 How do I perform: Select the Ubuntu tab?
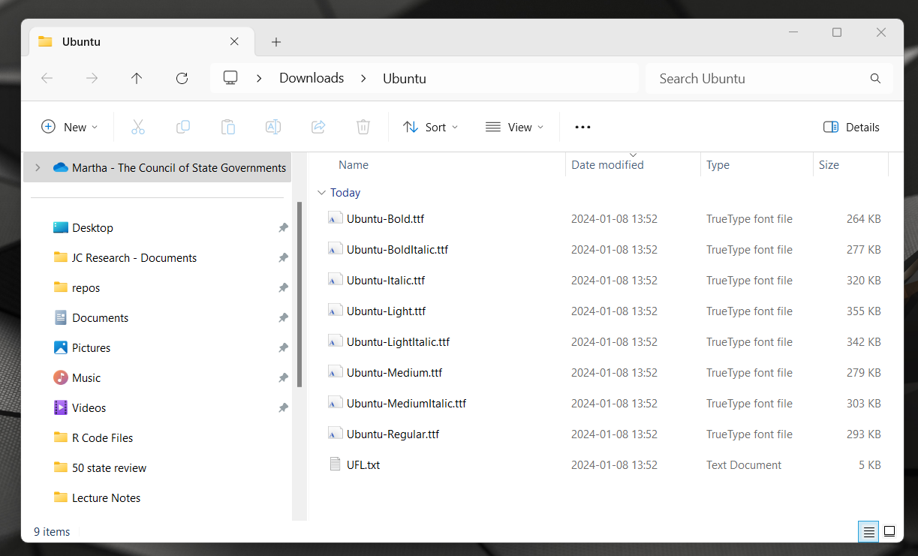point(81,41)
